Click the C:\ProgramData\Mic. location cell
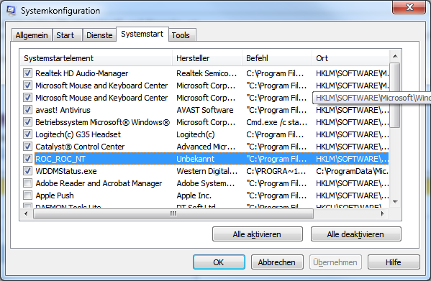This screenshot has width=431, height=281. [x=352, y=171]
